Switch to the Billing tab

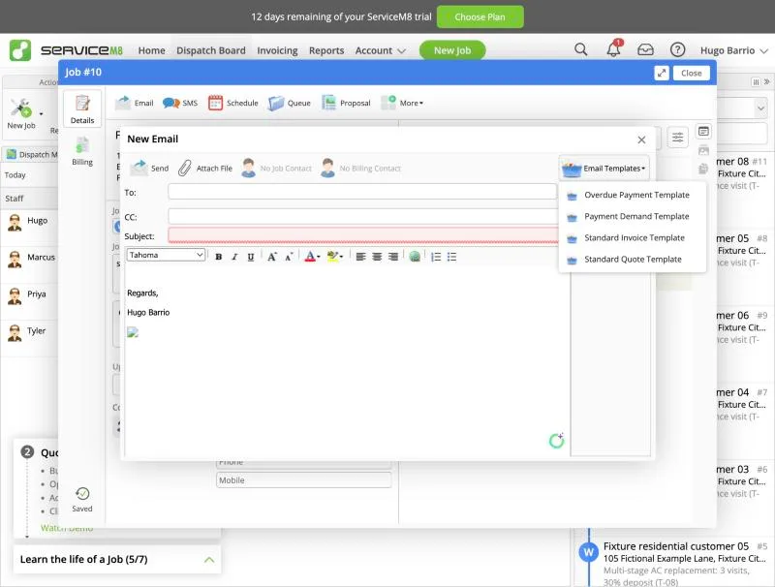coord(82,151)
